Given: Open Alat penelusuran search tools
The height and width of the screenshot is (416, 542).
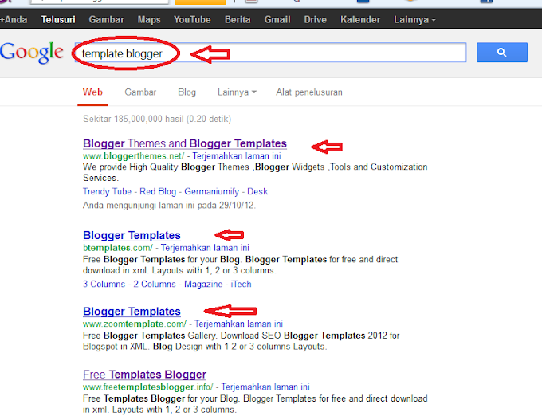Looking at the screenshot, I should click(x=309, y=92).
